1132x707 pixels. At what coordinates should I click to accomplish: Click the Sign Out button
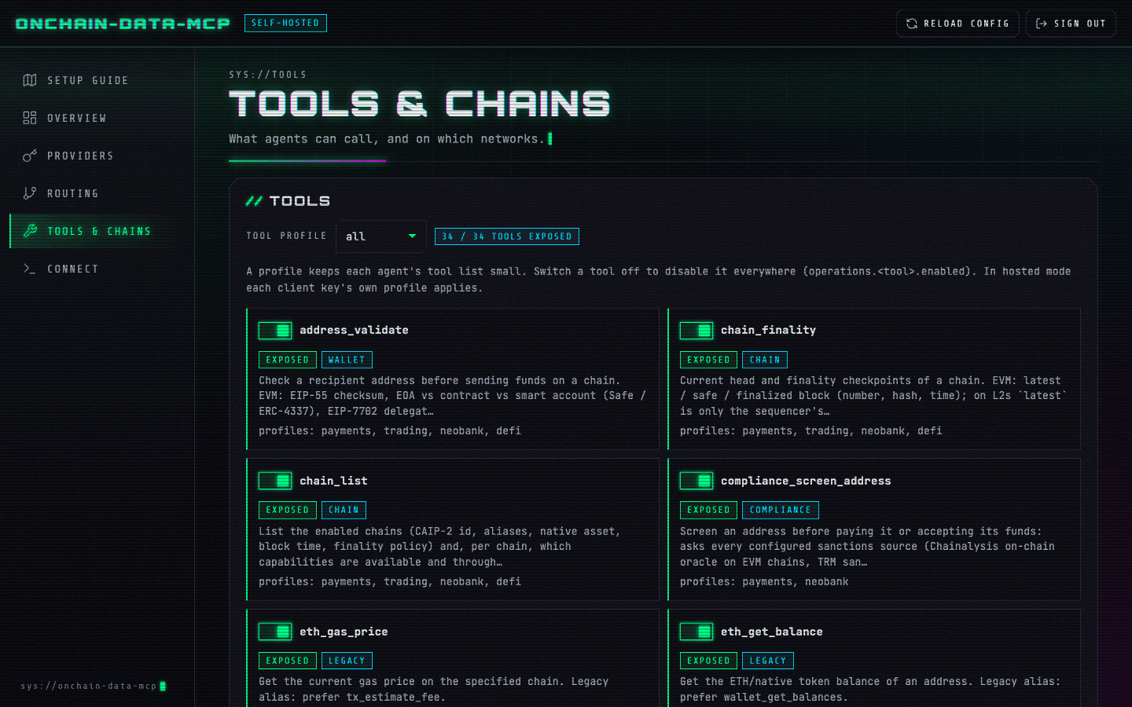tap(1071, 24)
